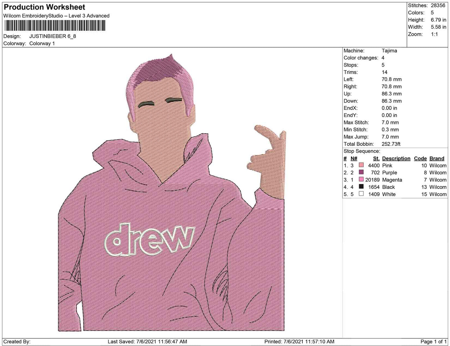
Task: Click the 'Left:' measurement value
Action: click(x=392, y=79)
